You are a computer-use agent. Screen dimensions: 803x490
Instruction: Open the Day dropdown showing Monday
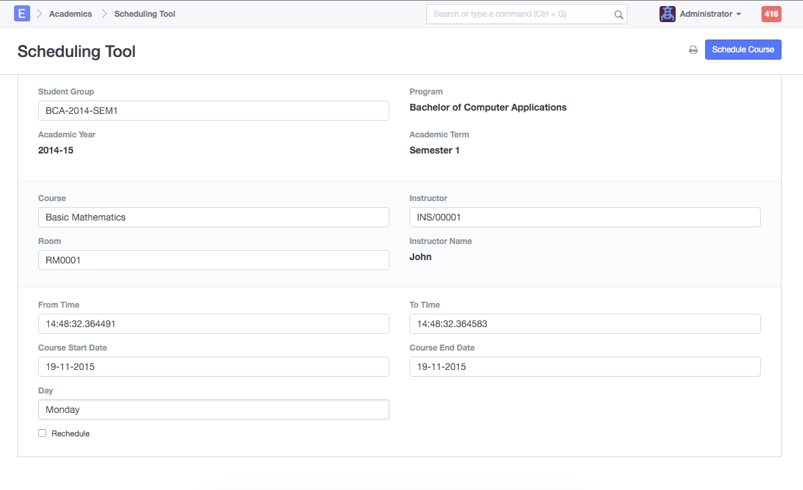click(213, 410)
